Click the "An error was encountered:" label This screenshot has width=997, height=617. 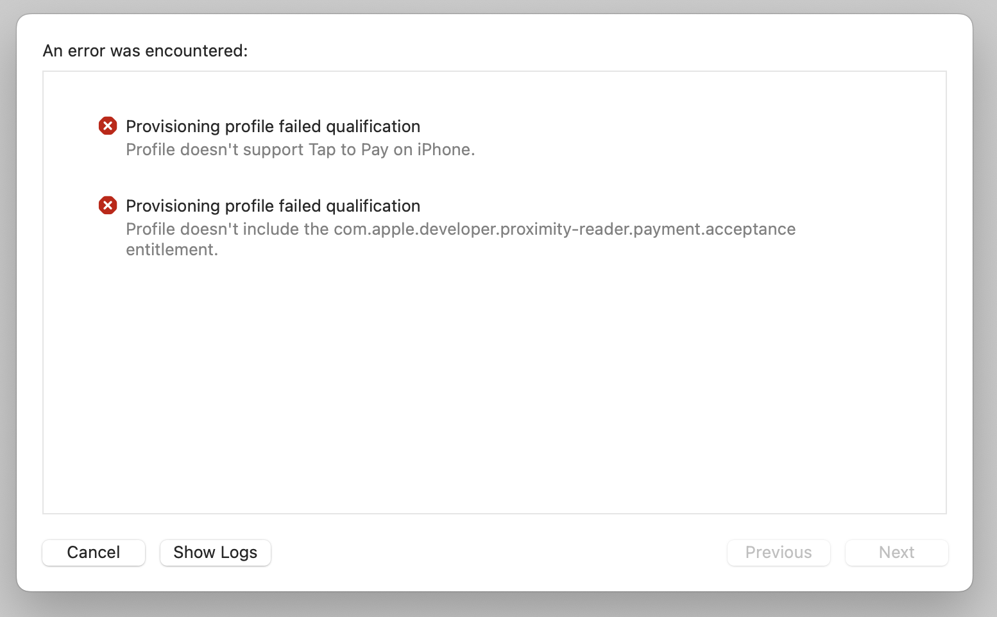(145, 51)
